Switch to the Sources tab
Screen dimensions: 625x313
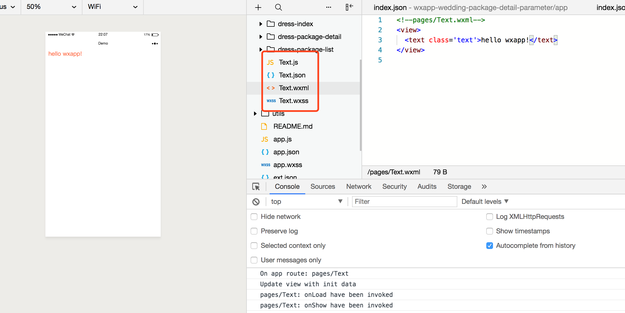click(323, 187)
